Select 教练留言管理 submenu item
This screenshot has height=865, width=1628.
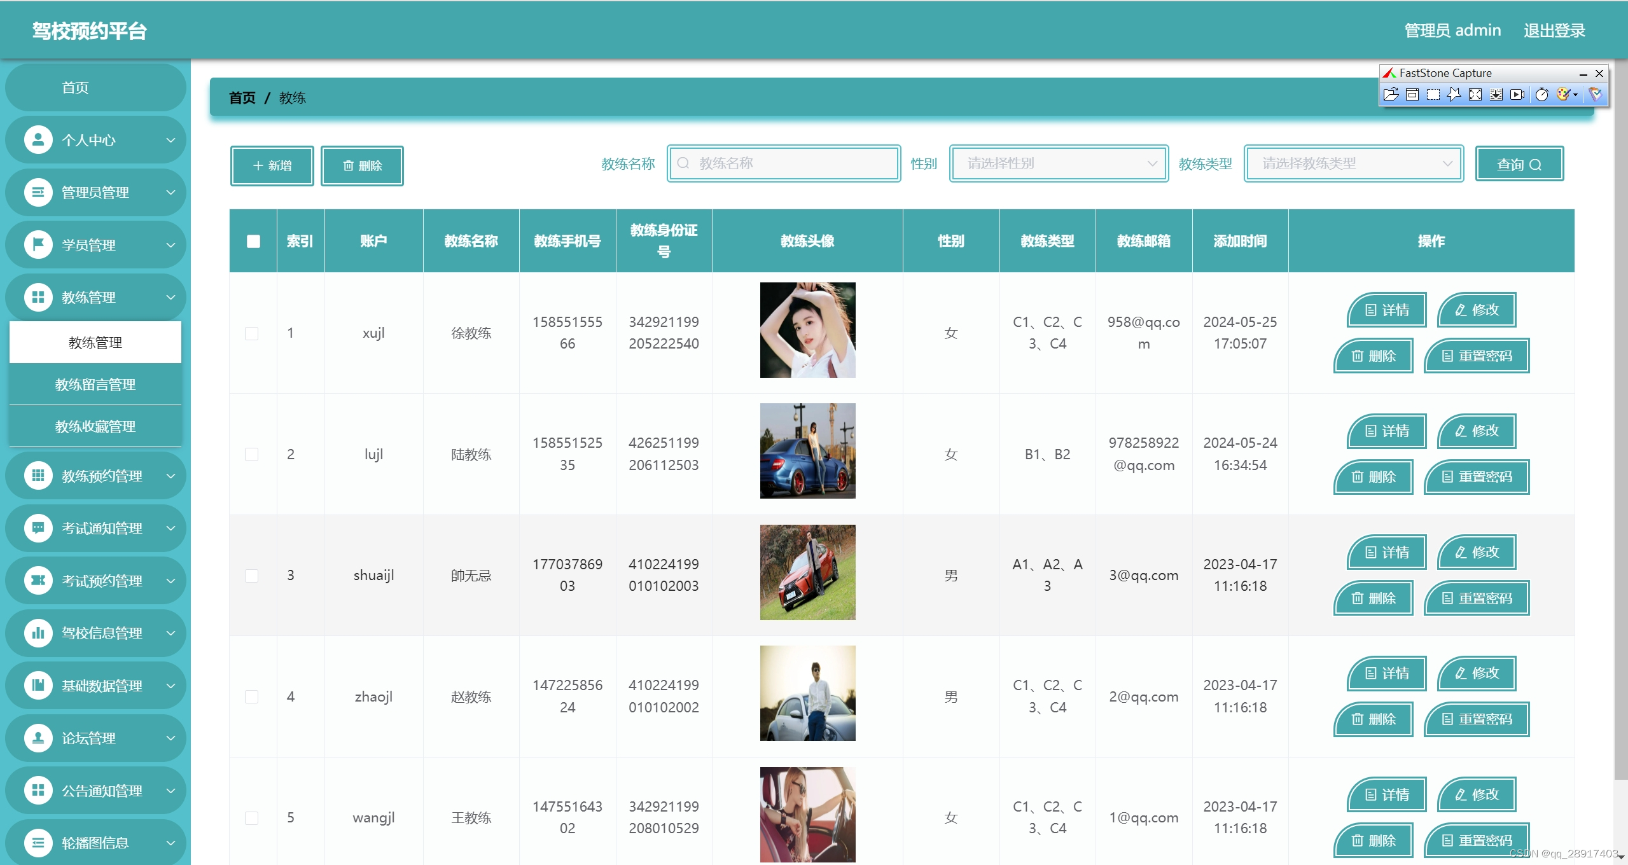click(95, 384)
